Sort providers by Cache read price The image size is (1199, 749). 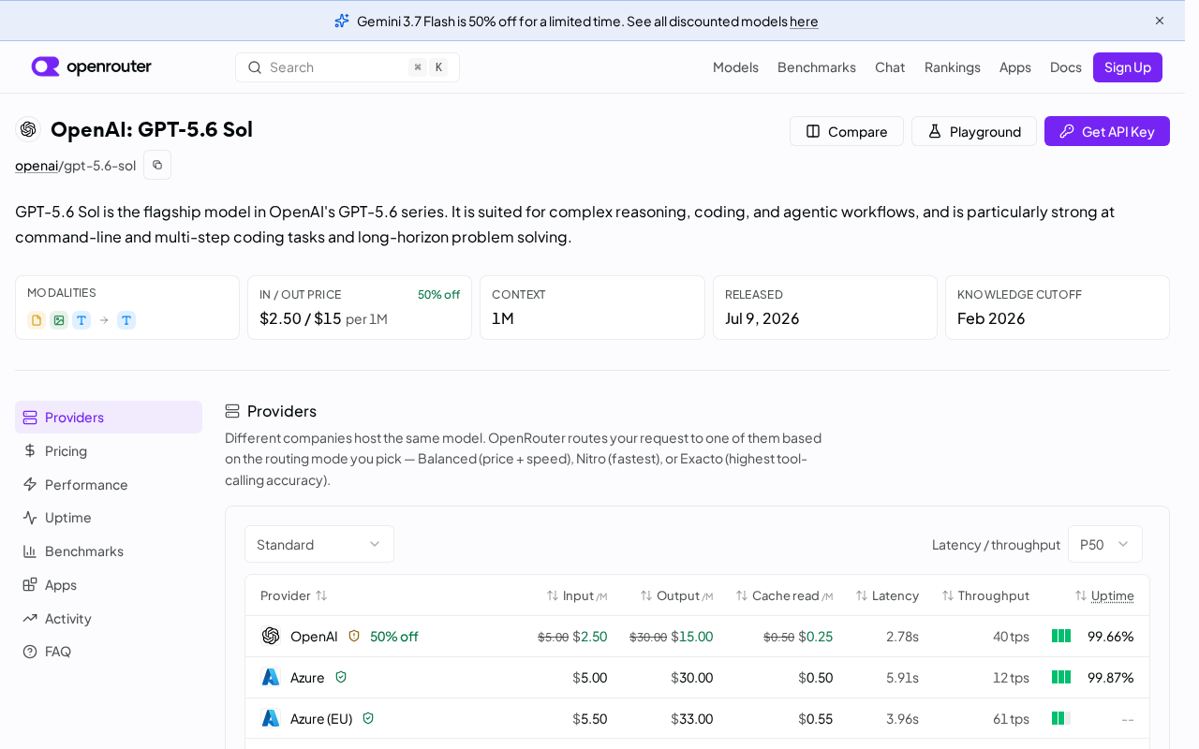click(784, 595)
